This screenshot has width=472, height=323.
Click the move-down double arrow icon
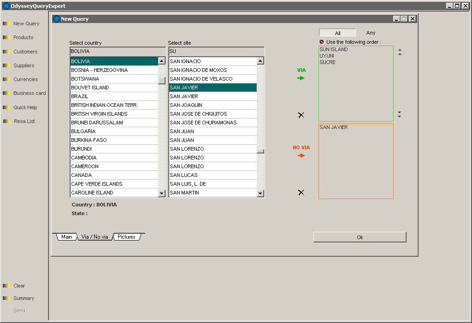pyautogui.click(x=400, y=114)
